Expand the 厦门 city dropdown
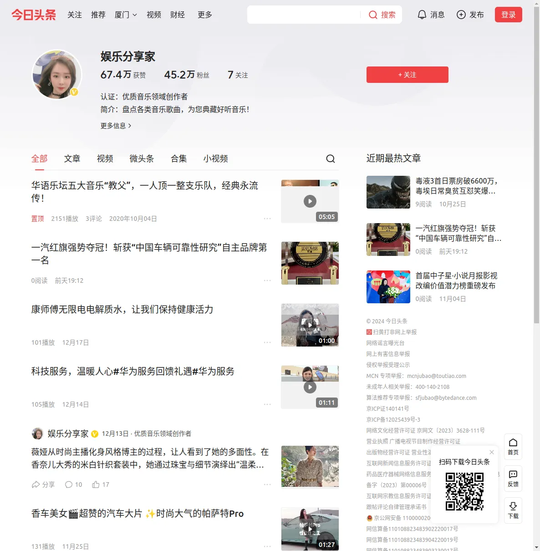The height and width of the screenshot is (551, 540). (126, 15)
